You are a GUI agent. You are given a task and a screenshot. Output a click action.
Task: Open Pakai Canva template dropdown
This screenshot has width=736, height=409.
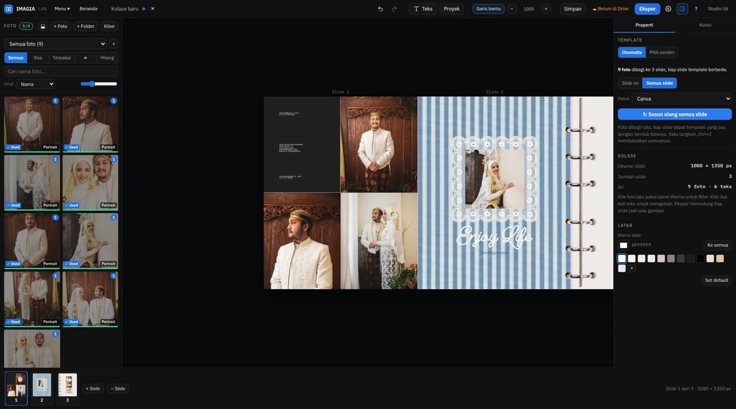tap(681, 99)
